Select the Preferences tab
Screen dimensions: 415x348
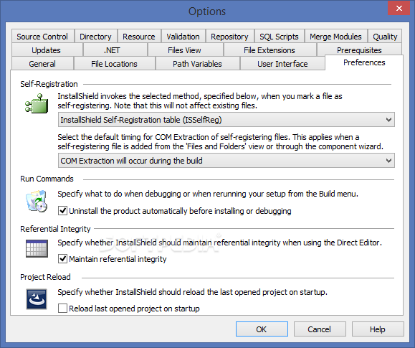point(364,62)
